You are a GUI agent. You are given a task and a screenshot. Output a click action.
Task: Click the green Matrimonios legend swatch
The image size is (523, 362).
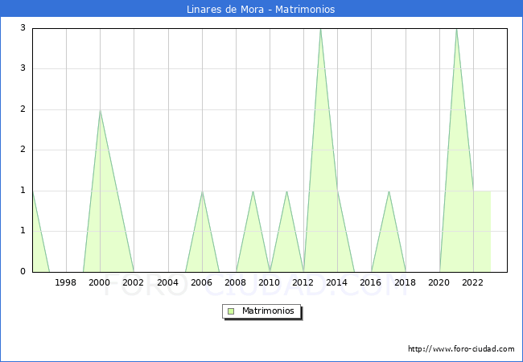point(230,311)
